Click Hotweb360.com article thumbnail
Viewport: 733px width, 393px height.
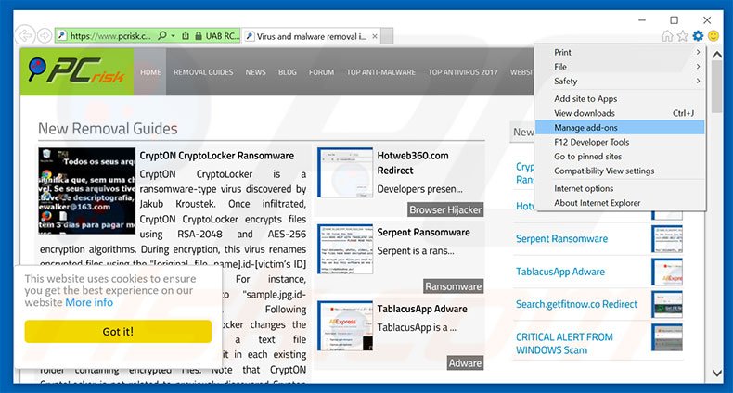tap(345, 172)
